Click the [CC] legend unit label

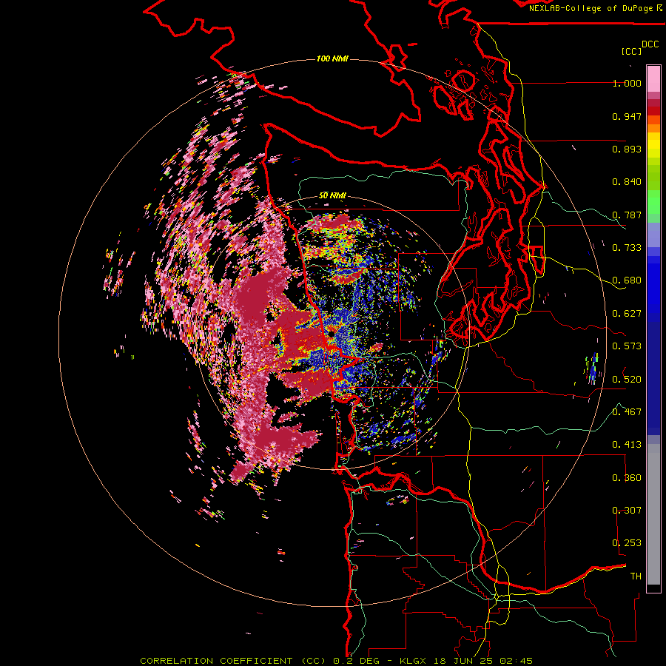click(632, 51)
